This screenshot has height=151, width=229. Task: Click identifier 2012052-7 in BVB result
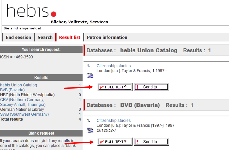point(106,130)
